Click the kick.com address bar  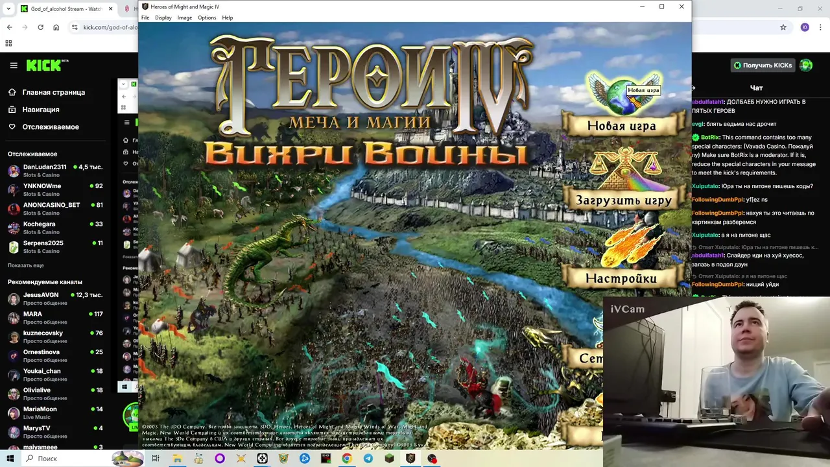click(110, 27)
